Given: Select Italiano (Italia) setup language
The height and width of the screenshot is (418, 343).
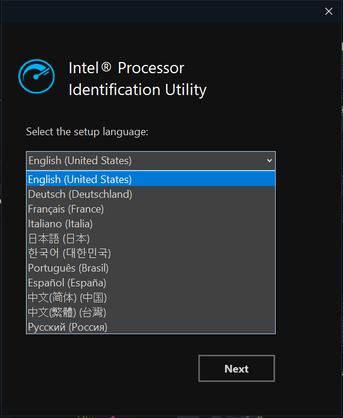Looking at the screenshot, I should 151,224.
